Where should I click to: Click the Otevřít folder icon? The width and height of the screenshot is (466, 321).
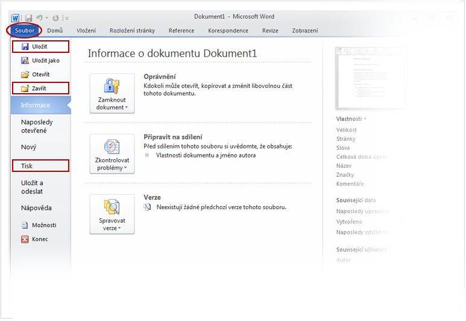tap(25, 75)
